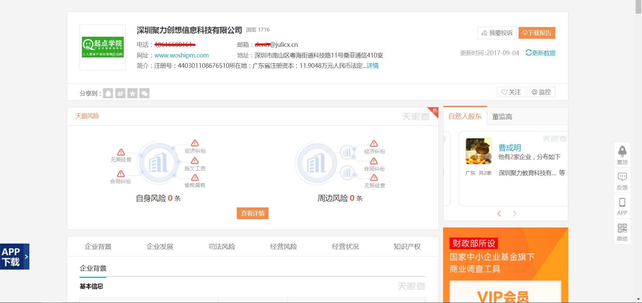The height and width of the screenshot is (303, 642).
Task: Click the APP phone icon in sidebar
Action: coord(622,202)
